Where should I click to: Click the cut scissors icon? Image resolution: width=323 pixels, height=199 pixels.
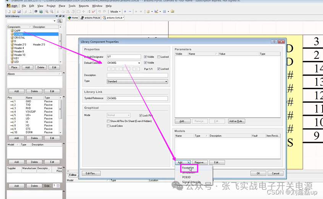[58, 11]
